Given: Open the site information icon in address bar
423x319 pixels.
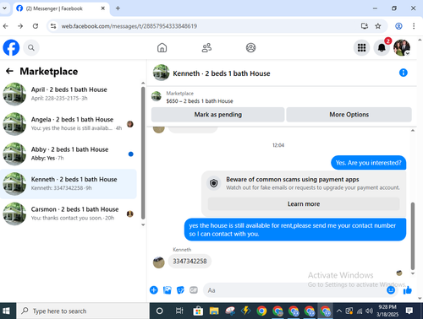Looking at the screenshot, I should tap(53, 26).
